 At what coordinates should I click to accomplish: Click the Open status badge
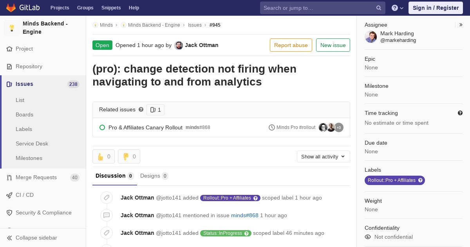point(102,45)
